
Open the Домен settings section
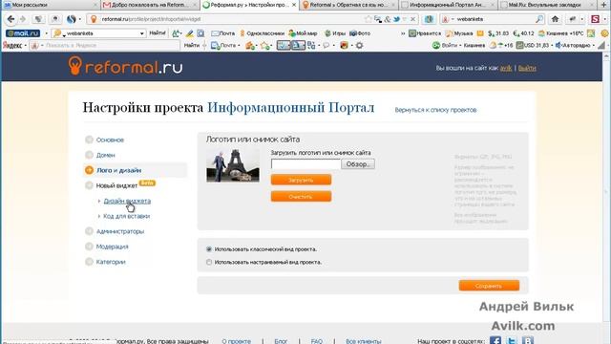[106, 155]
